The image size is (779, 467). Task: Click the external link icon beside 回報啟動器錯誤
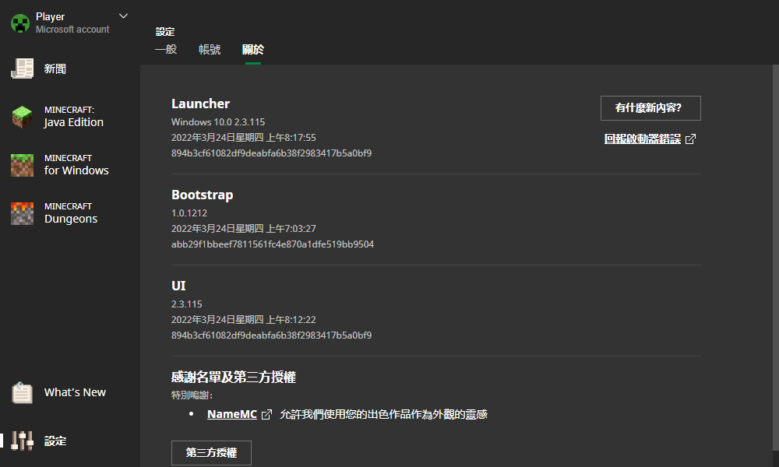tap(690, 139)
